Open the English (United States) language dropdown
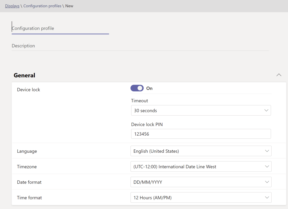 point(197,151)
